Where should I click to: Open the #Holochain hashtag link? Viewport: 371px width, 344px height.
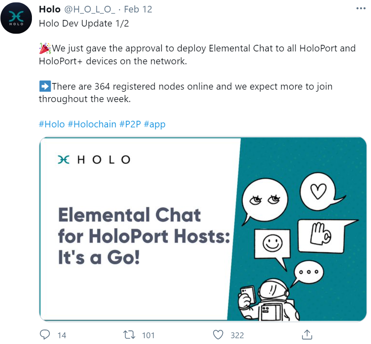click(92, 124)
